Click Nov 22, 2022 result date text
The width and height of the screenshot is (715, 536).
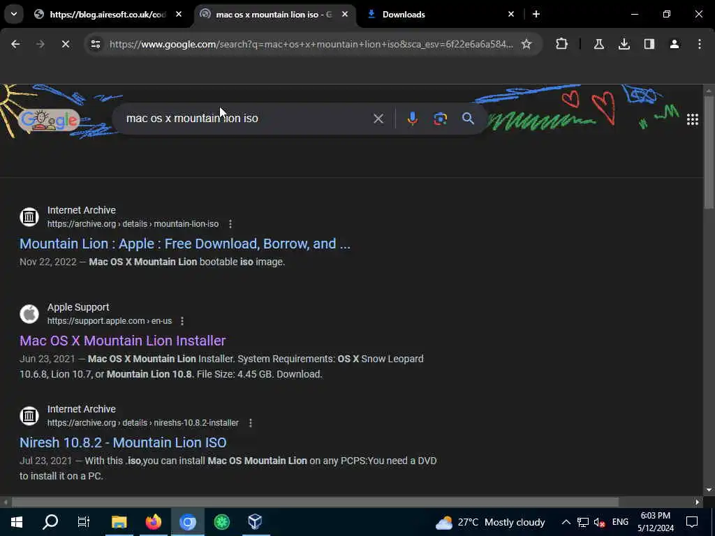point(48,262)
